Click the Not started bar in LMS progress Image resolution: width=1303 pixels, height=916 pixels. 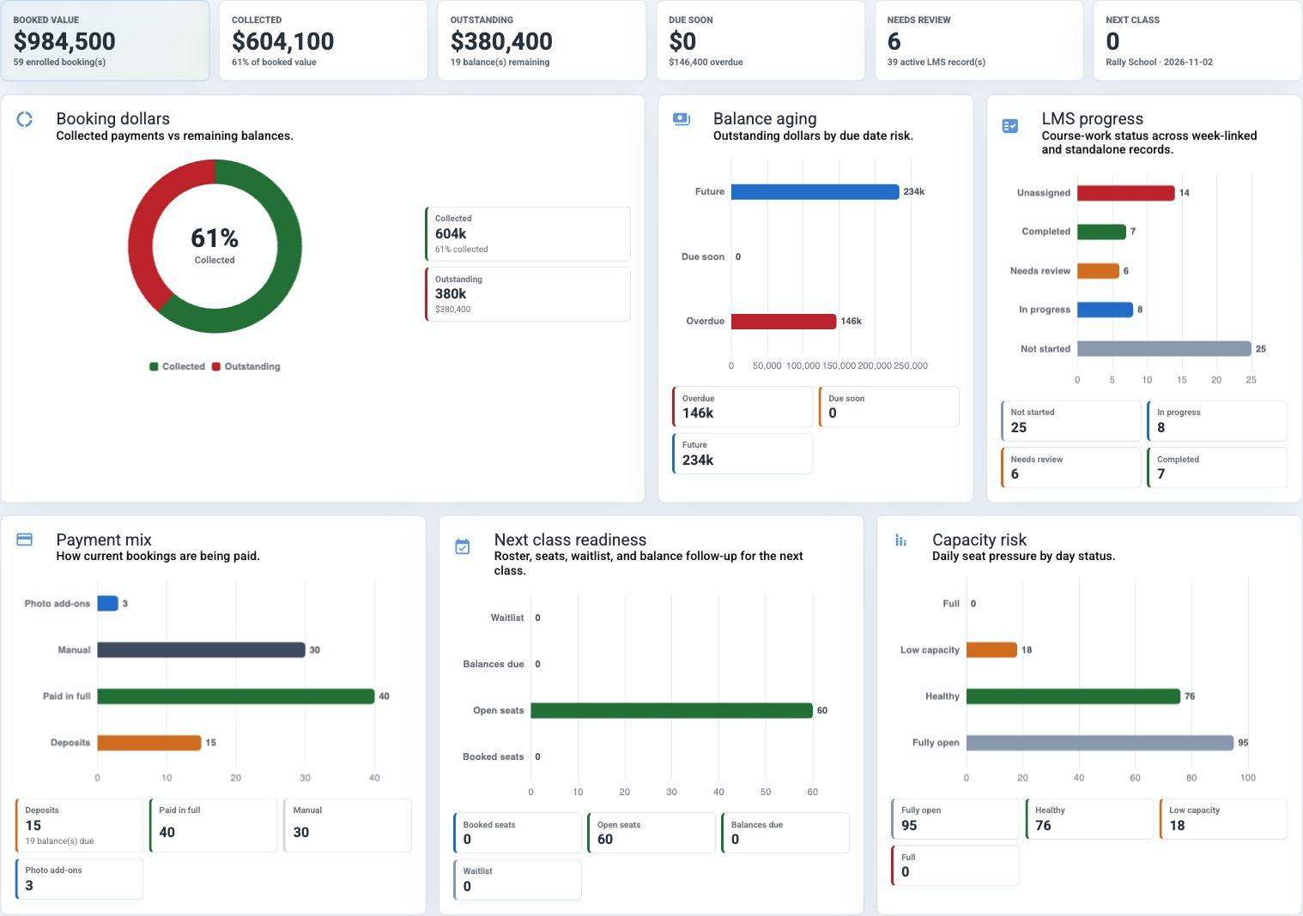click(1164, 348)
